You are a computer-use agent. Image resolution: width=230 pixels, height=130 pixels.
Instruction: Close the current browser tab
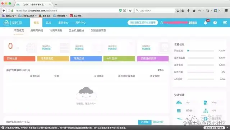(50, 4)
